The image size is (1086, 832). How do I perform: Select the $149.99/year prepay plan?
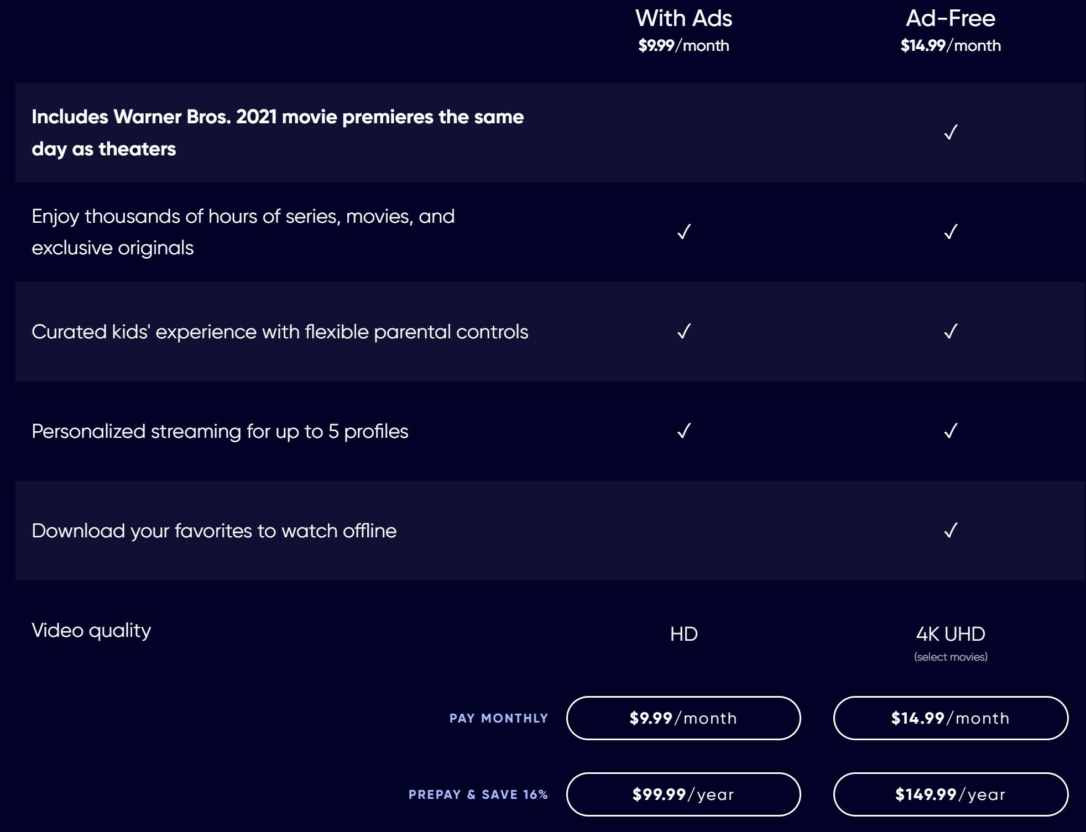951,794
